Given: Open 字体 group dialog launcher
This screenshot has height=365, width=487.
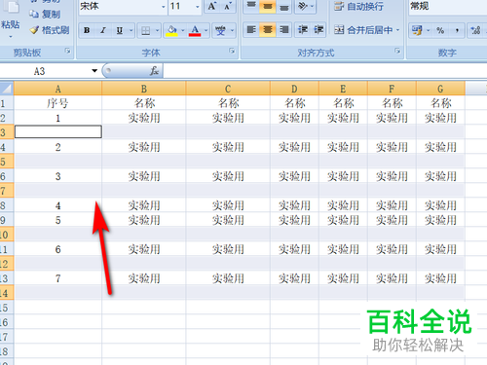Looking at the screenshot, I should click(x=232, y=51).
